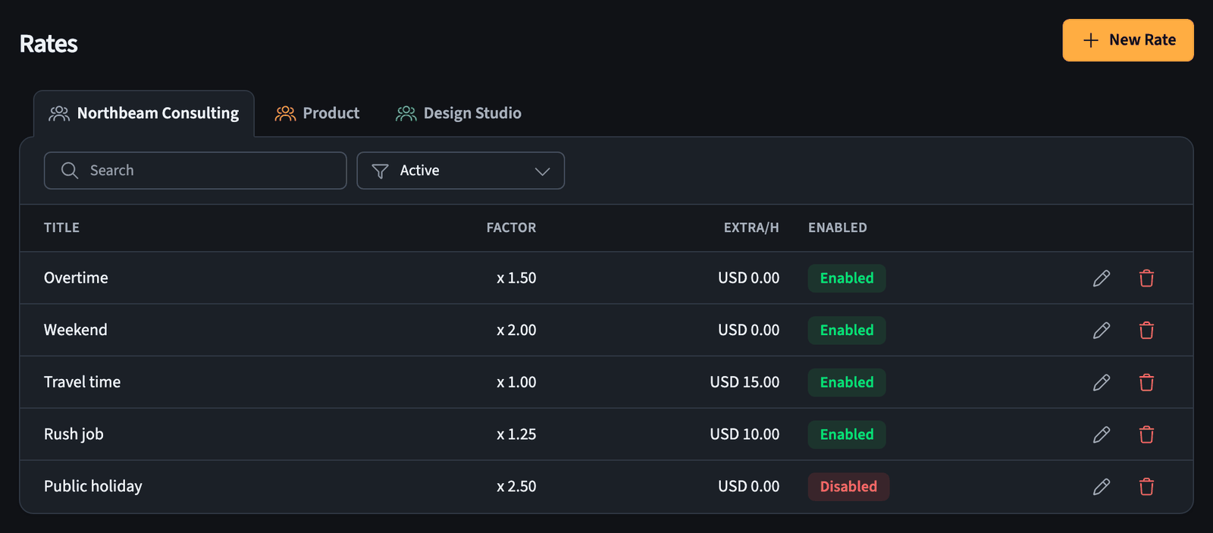
Task: Click the orange Product team icon
Action: 285,114
